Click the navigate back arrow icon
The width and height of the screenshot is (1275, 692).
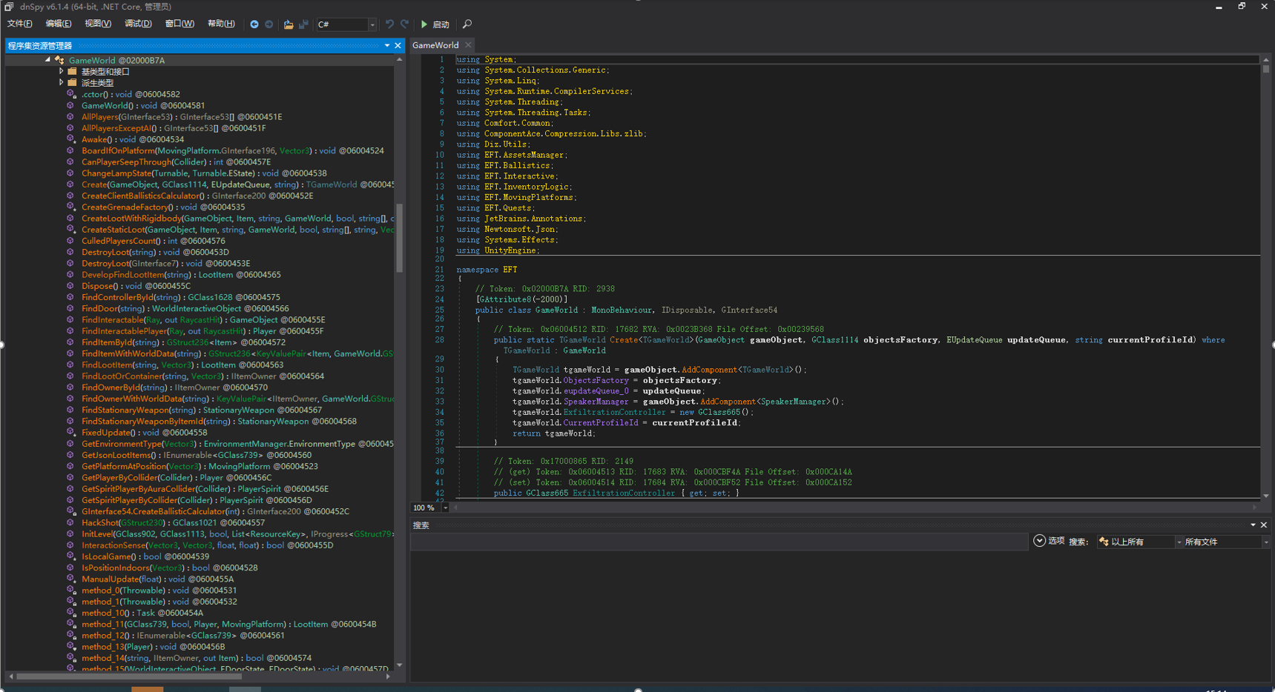pos(254,24)
